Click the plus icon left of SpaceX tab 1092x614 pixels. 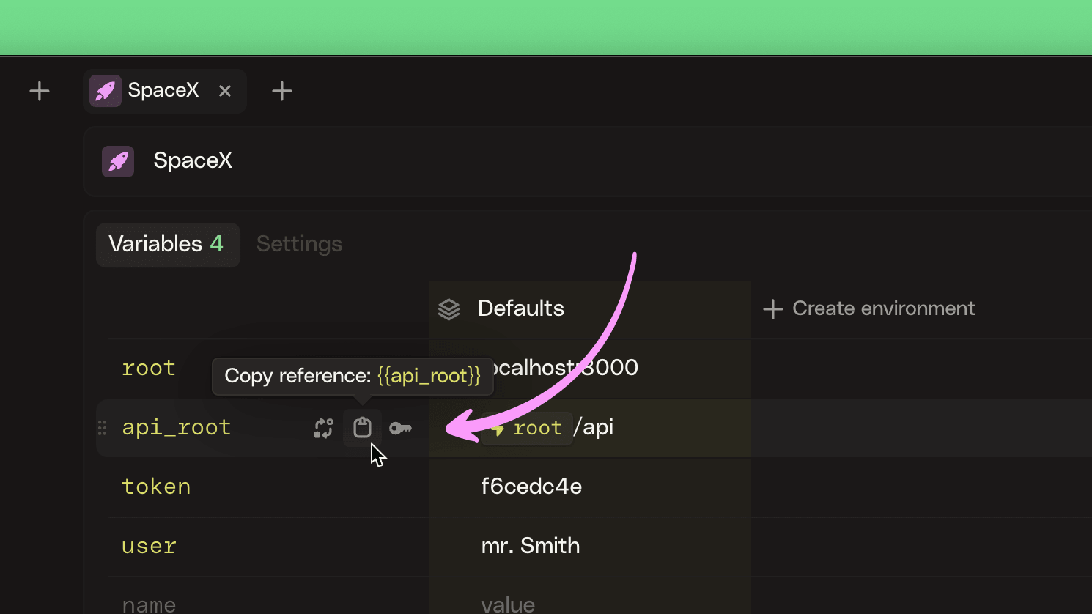pos(40,91)
